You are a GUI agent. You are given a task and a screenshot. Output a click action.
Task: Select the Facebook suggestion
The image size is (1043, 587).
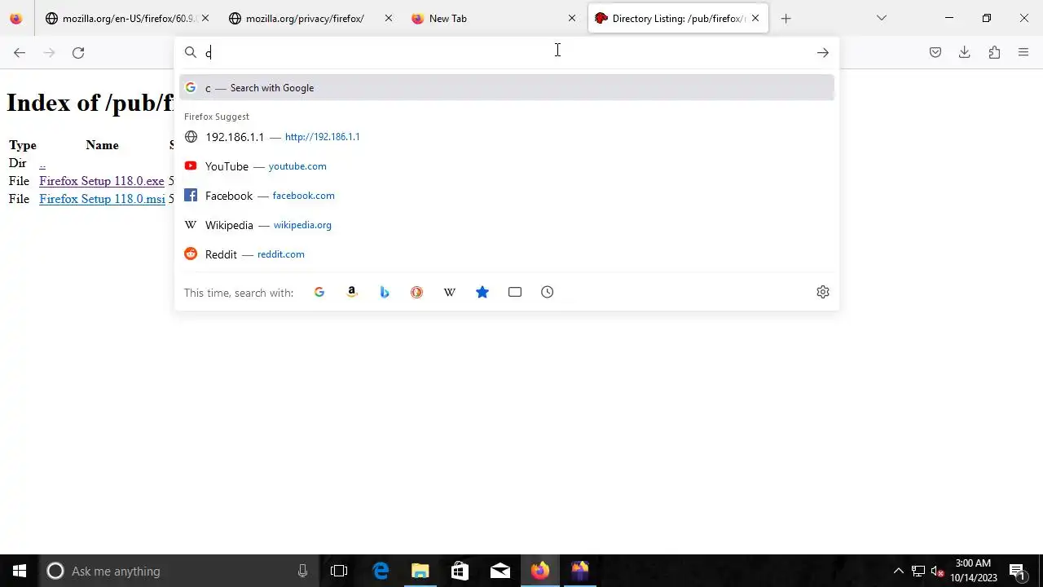507,196
